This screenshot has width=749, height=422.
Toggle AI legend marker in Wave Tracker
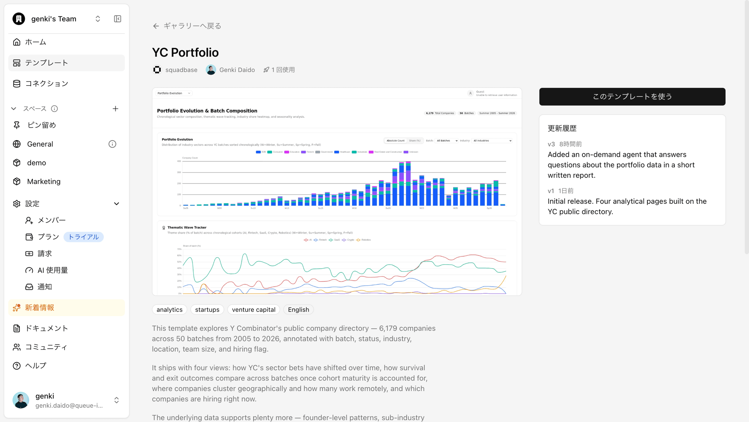pyautogui.click(x=306, y=240)
